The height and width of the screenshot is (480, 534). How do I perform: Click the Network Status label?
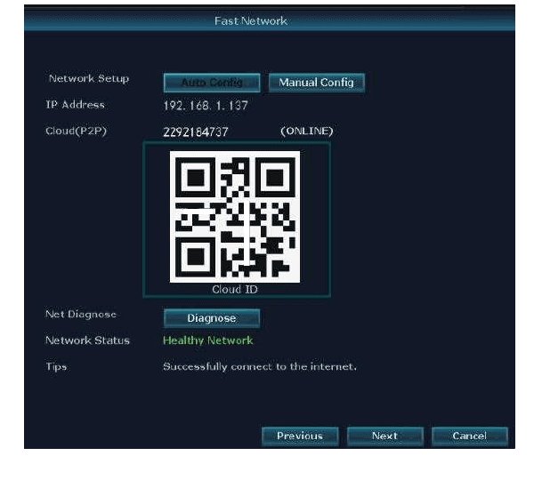87,340
